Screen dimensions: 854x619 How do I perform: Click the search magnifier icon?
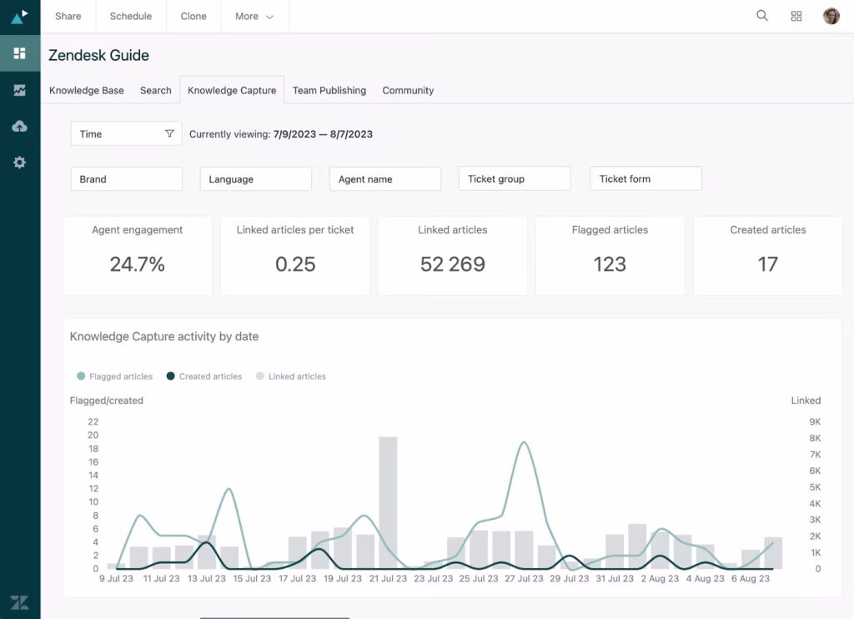pyautogui.click(x=762, y=16)
